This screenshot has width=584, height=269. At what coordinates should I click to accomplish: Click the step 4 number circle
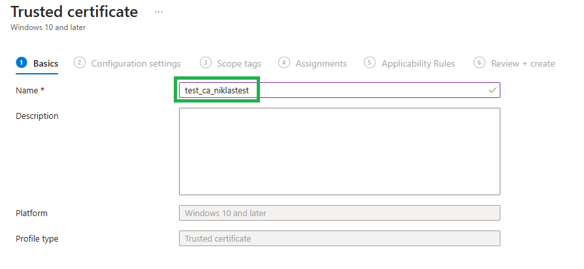pos(284,63)
